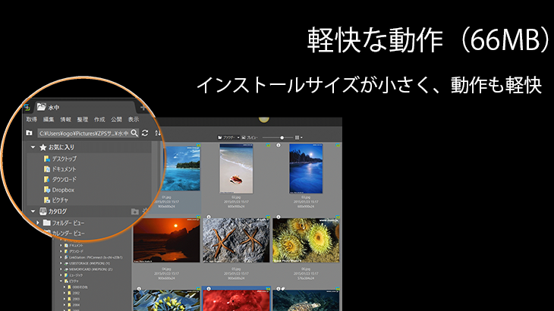Click the A-Z sort icon

[158, 133]
